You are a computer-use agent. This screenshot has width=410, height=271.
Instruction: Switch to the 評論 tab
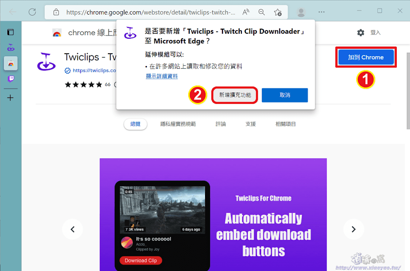coord(220,124)
